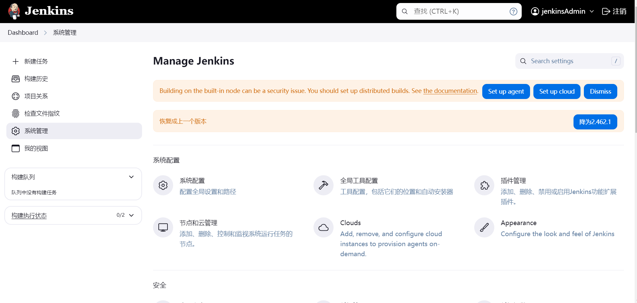Image resolution: width=637 pixels, height=303 pixels.
Task: Open search help question mark icon
Action: tap(513, 11)
